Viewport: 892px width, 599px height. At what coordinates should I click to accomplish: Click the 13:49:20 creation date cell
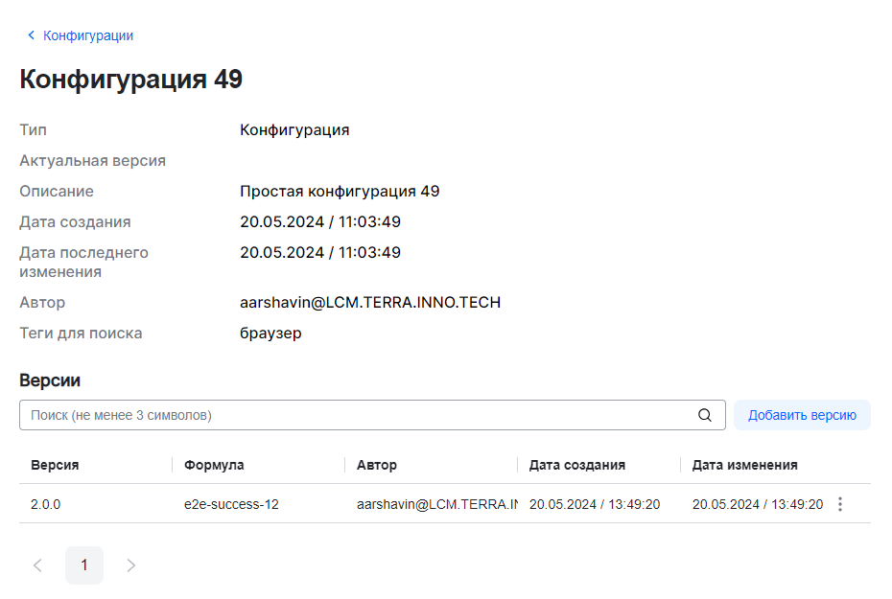595,504
